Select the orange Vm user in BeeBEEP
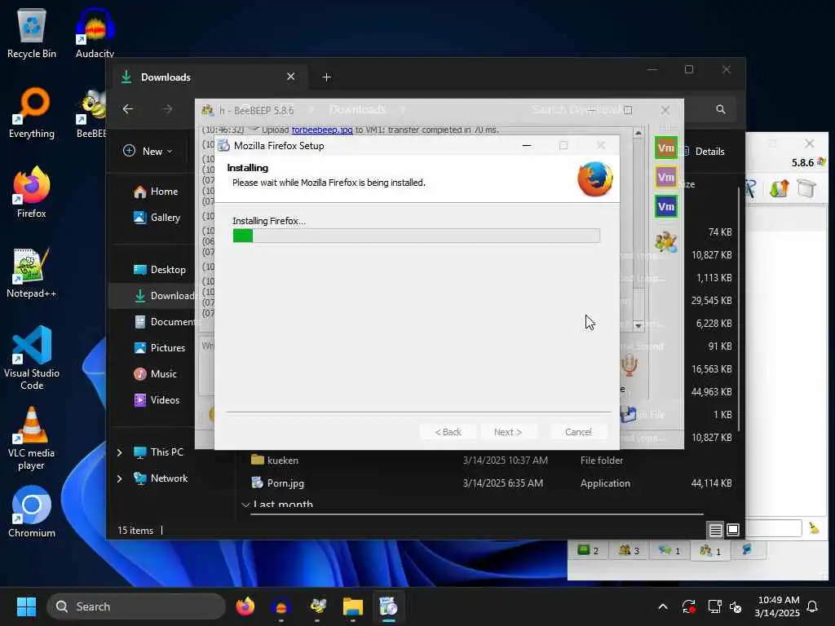This screenshot has height=626, width=835. [665, 148]
